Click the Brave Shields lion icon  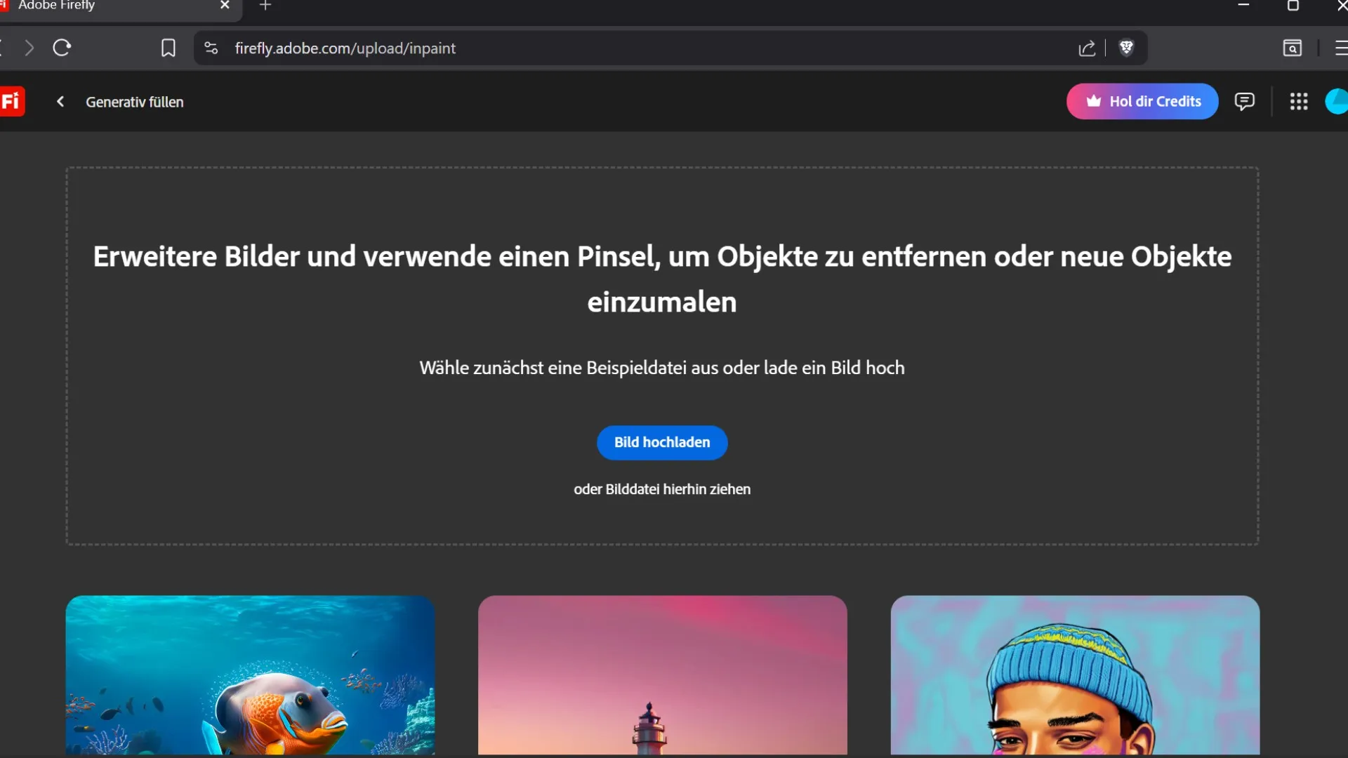tap(1126, 48)
